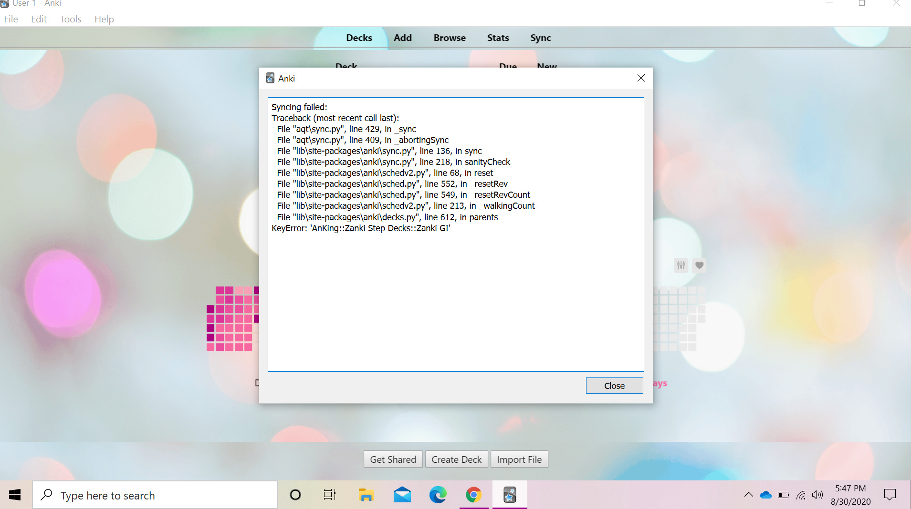This screenshot has height=509, width=911.
Task: Open the Action Center notifications icon
Action: (x=890, y=495)
